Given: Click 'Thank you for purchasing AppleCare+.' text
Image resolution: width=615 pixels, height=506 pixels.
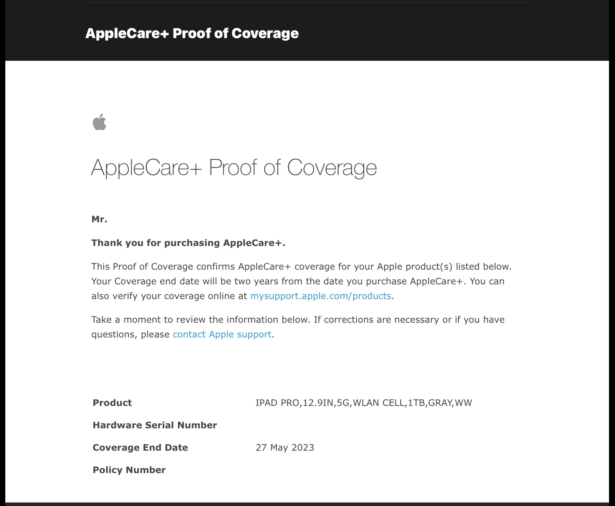Looking at the screenshot, I should 188,243.
